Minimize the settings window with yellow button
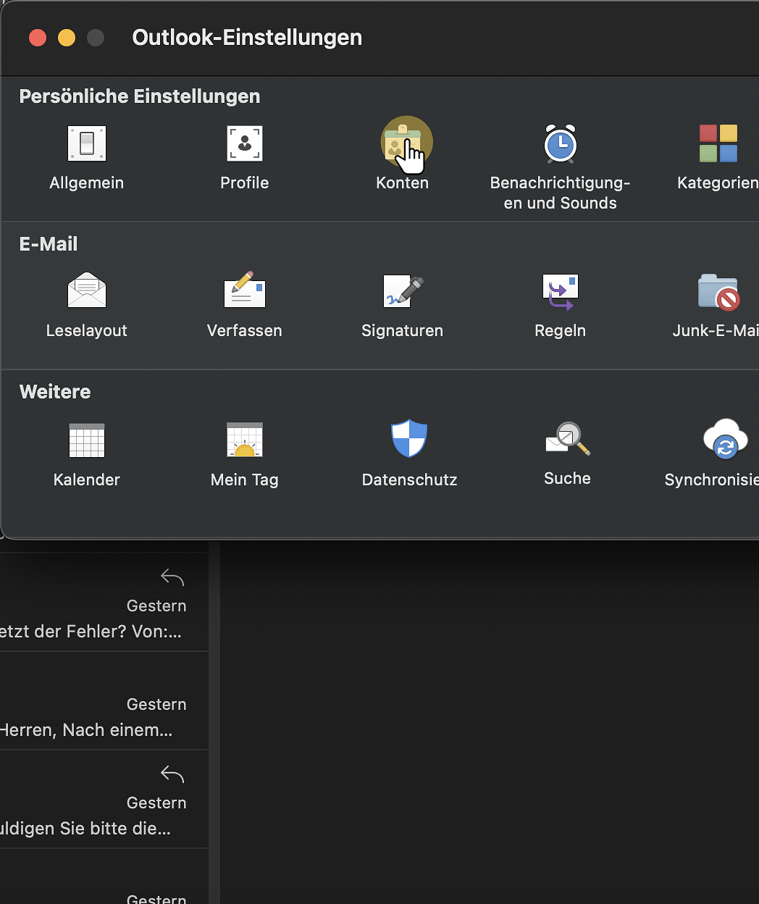The height and width of the screenshot is (904, 759). click(67, 38)
